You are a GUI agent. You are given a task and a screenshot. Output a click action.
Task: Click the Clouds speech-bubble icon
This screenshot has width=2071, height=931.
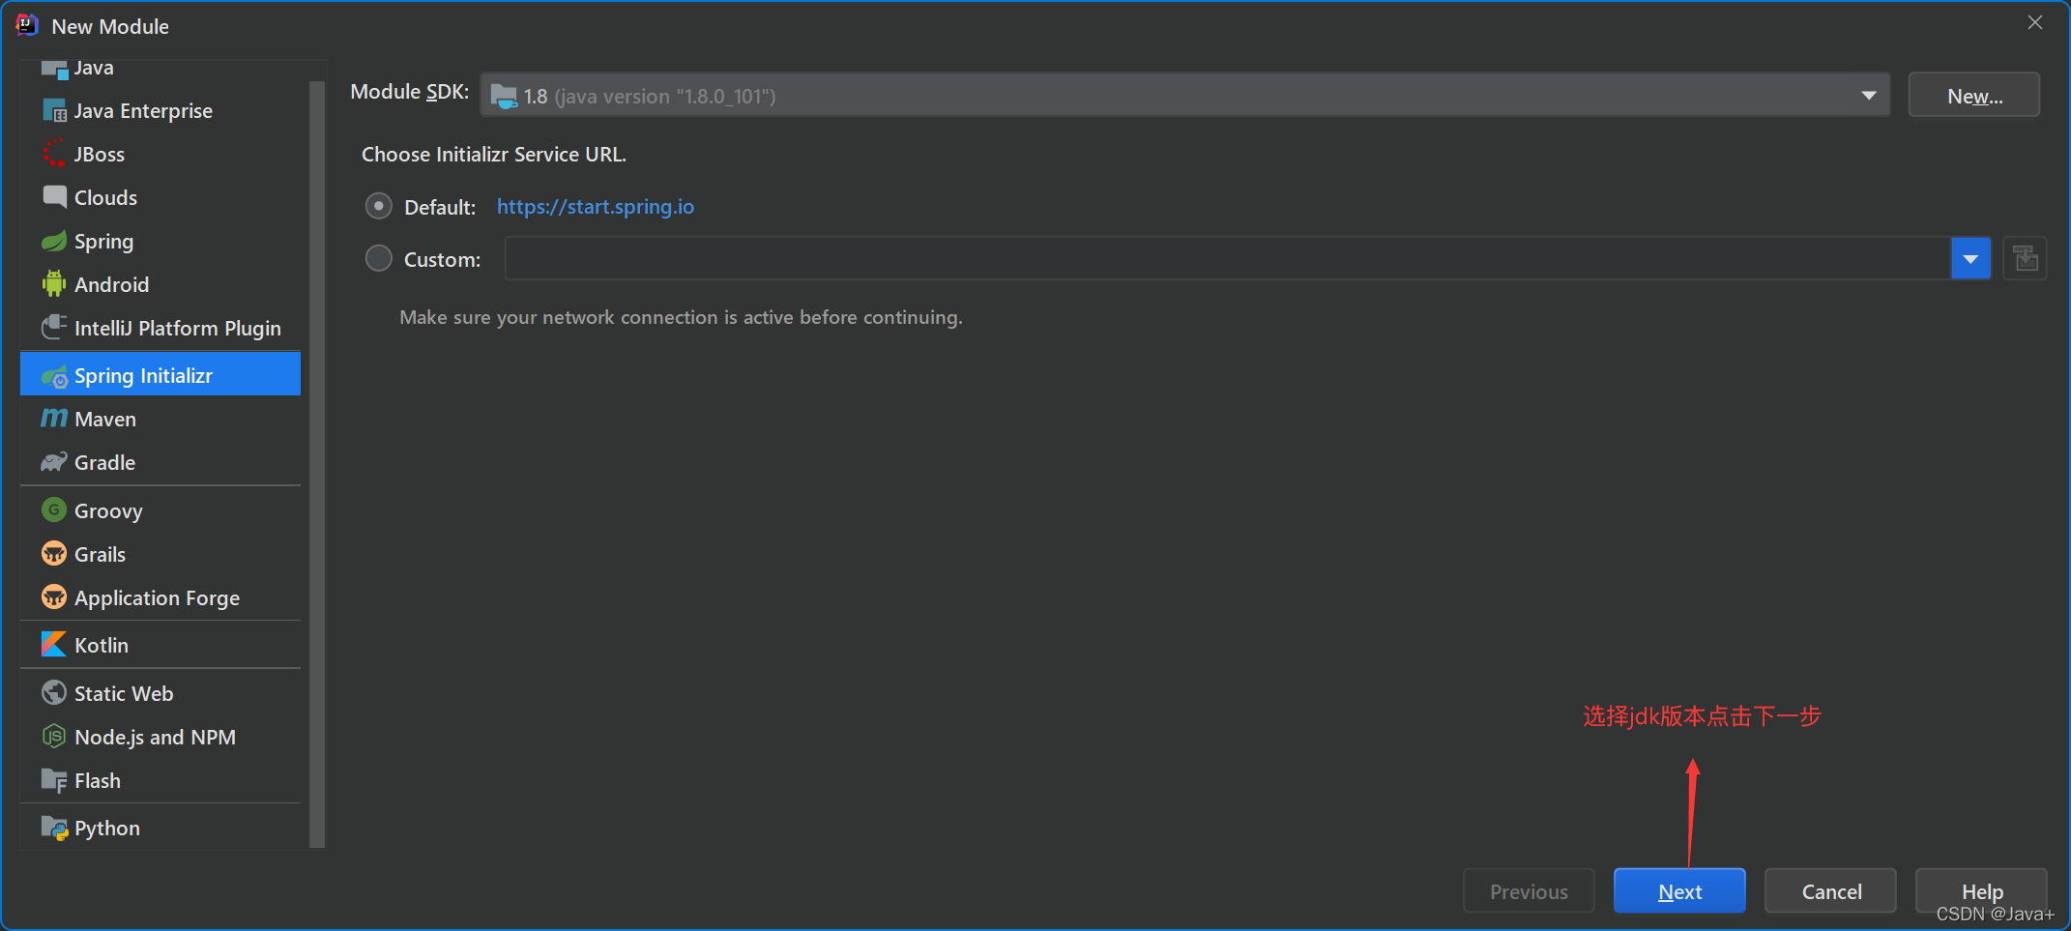[x=54, y=197]
